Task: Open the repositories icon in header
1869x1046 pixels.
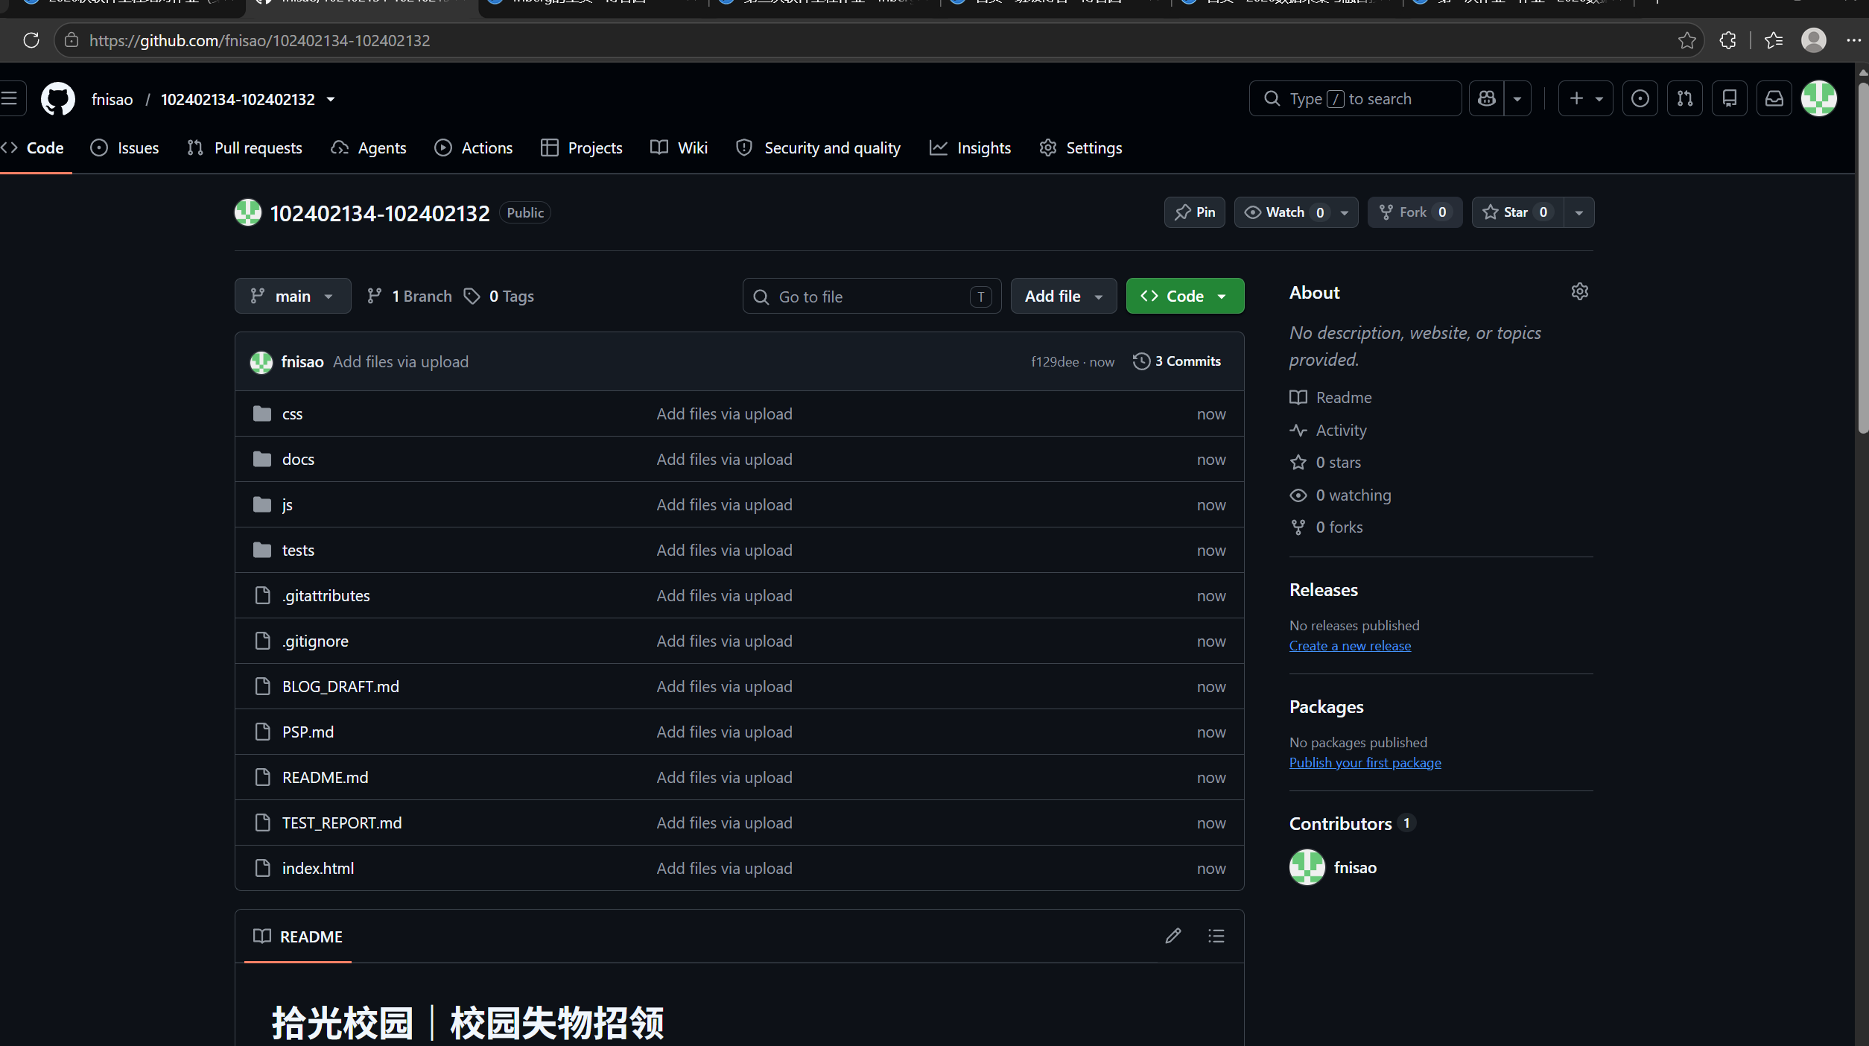Action: 1730,98
